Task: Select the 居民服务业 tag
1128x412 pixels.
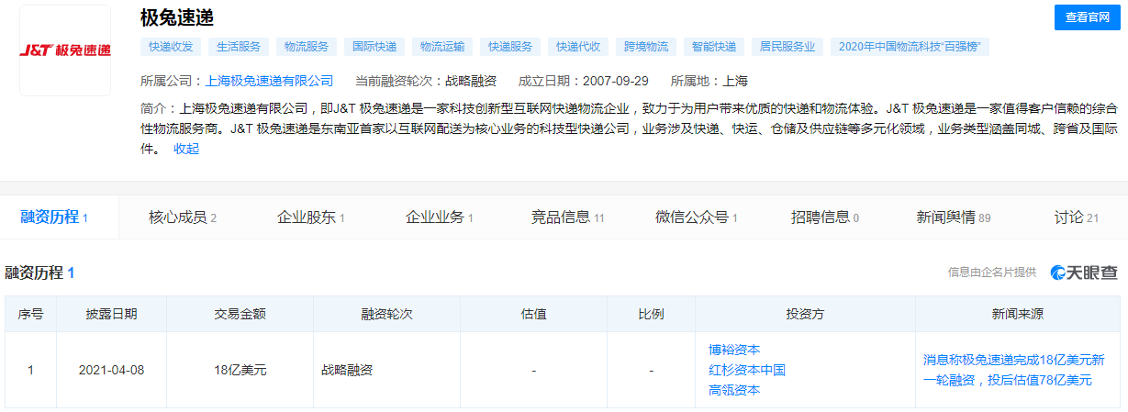Action: click(787, 46)
